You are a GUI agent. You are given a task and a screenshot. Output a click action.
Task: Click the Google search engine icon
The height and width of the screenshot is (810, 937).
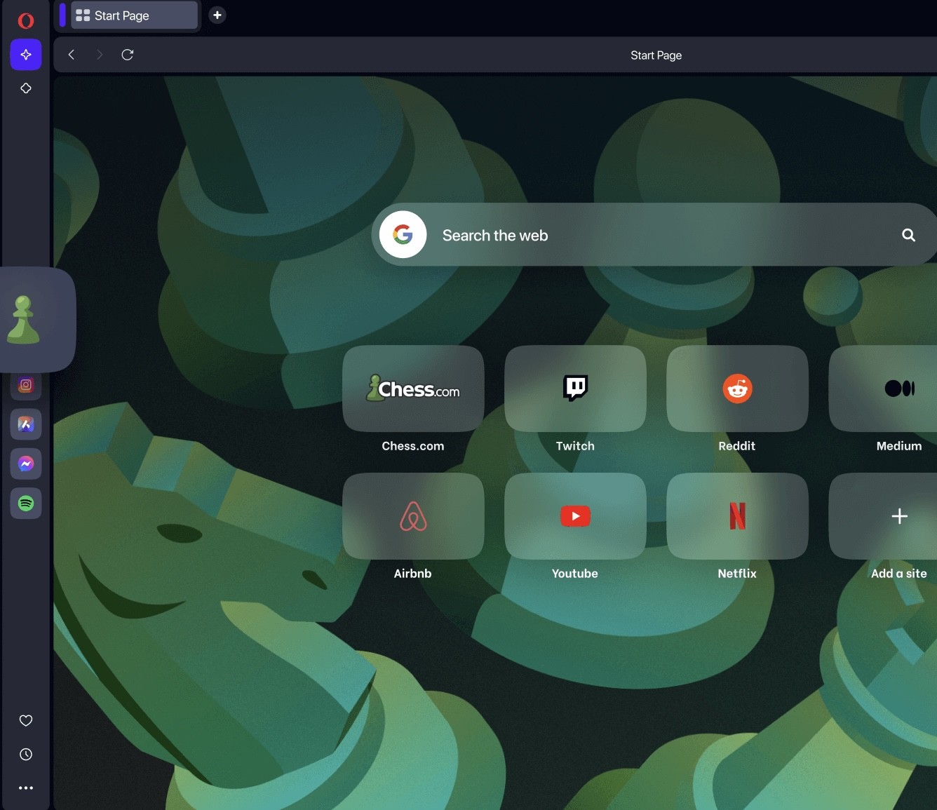[403, 234]
